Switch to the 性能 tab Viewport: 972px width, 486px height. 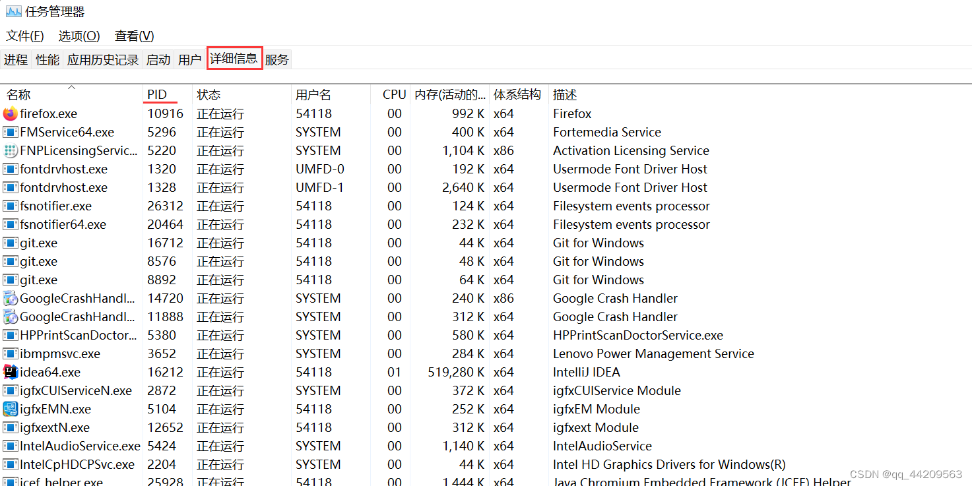pos(48,59)
